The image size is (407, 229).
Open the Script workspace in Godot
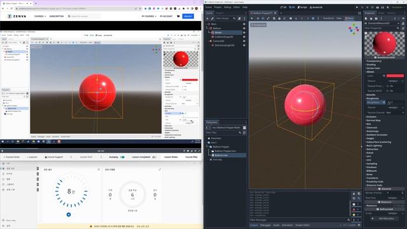[x=302, y=7]
